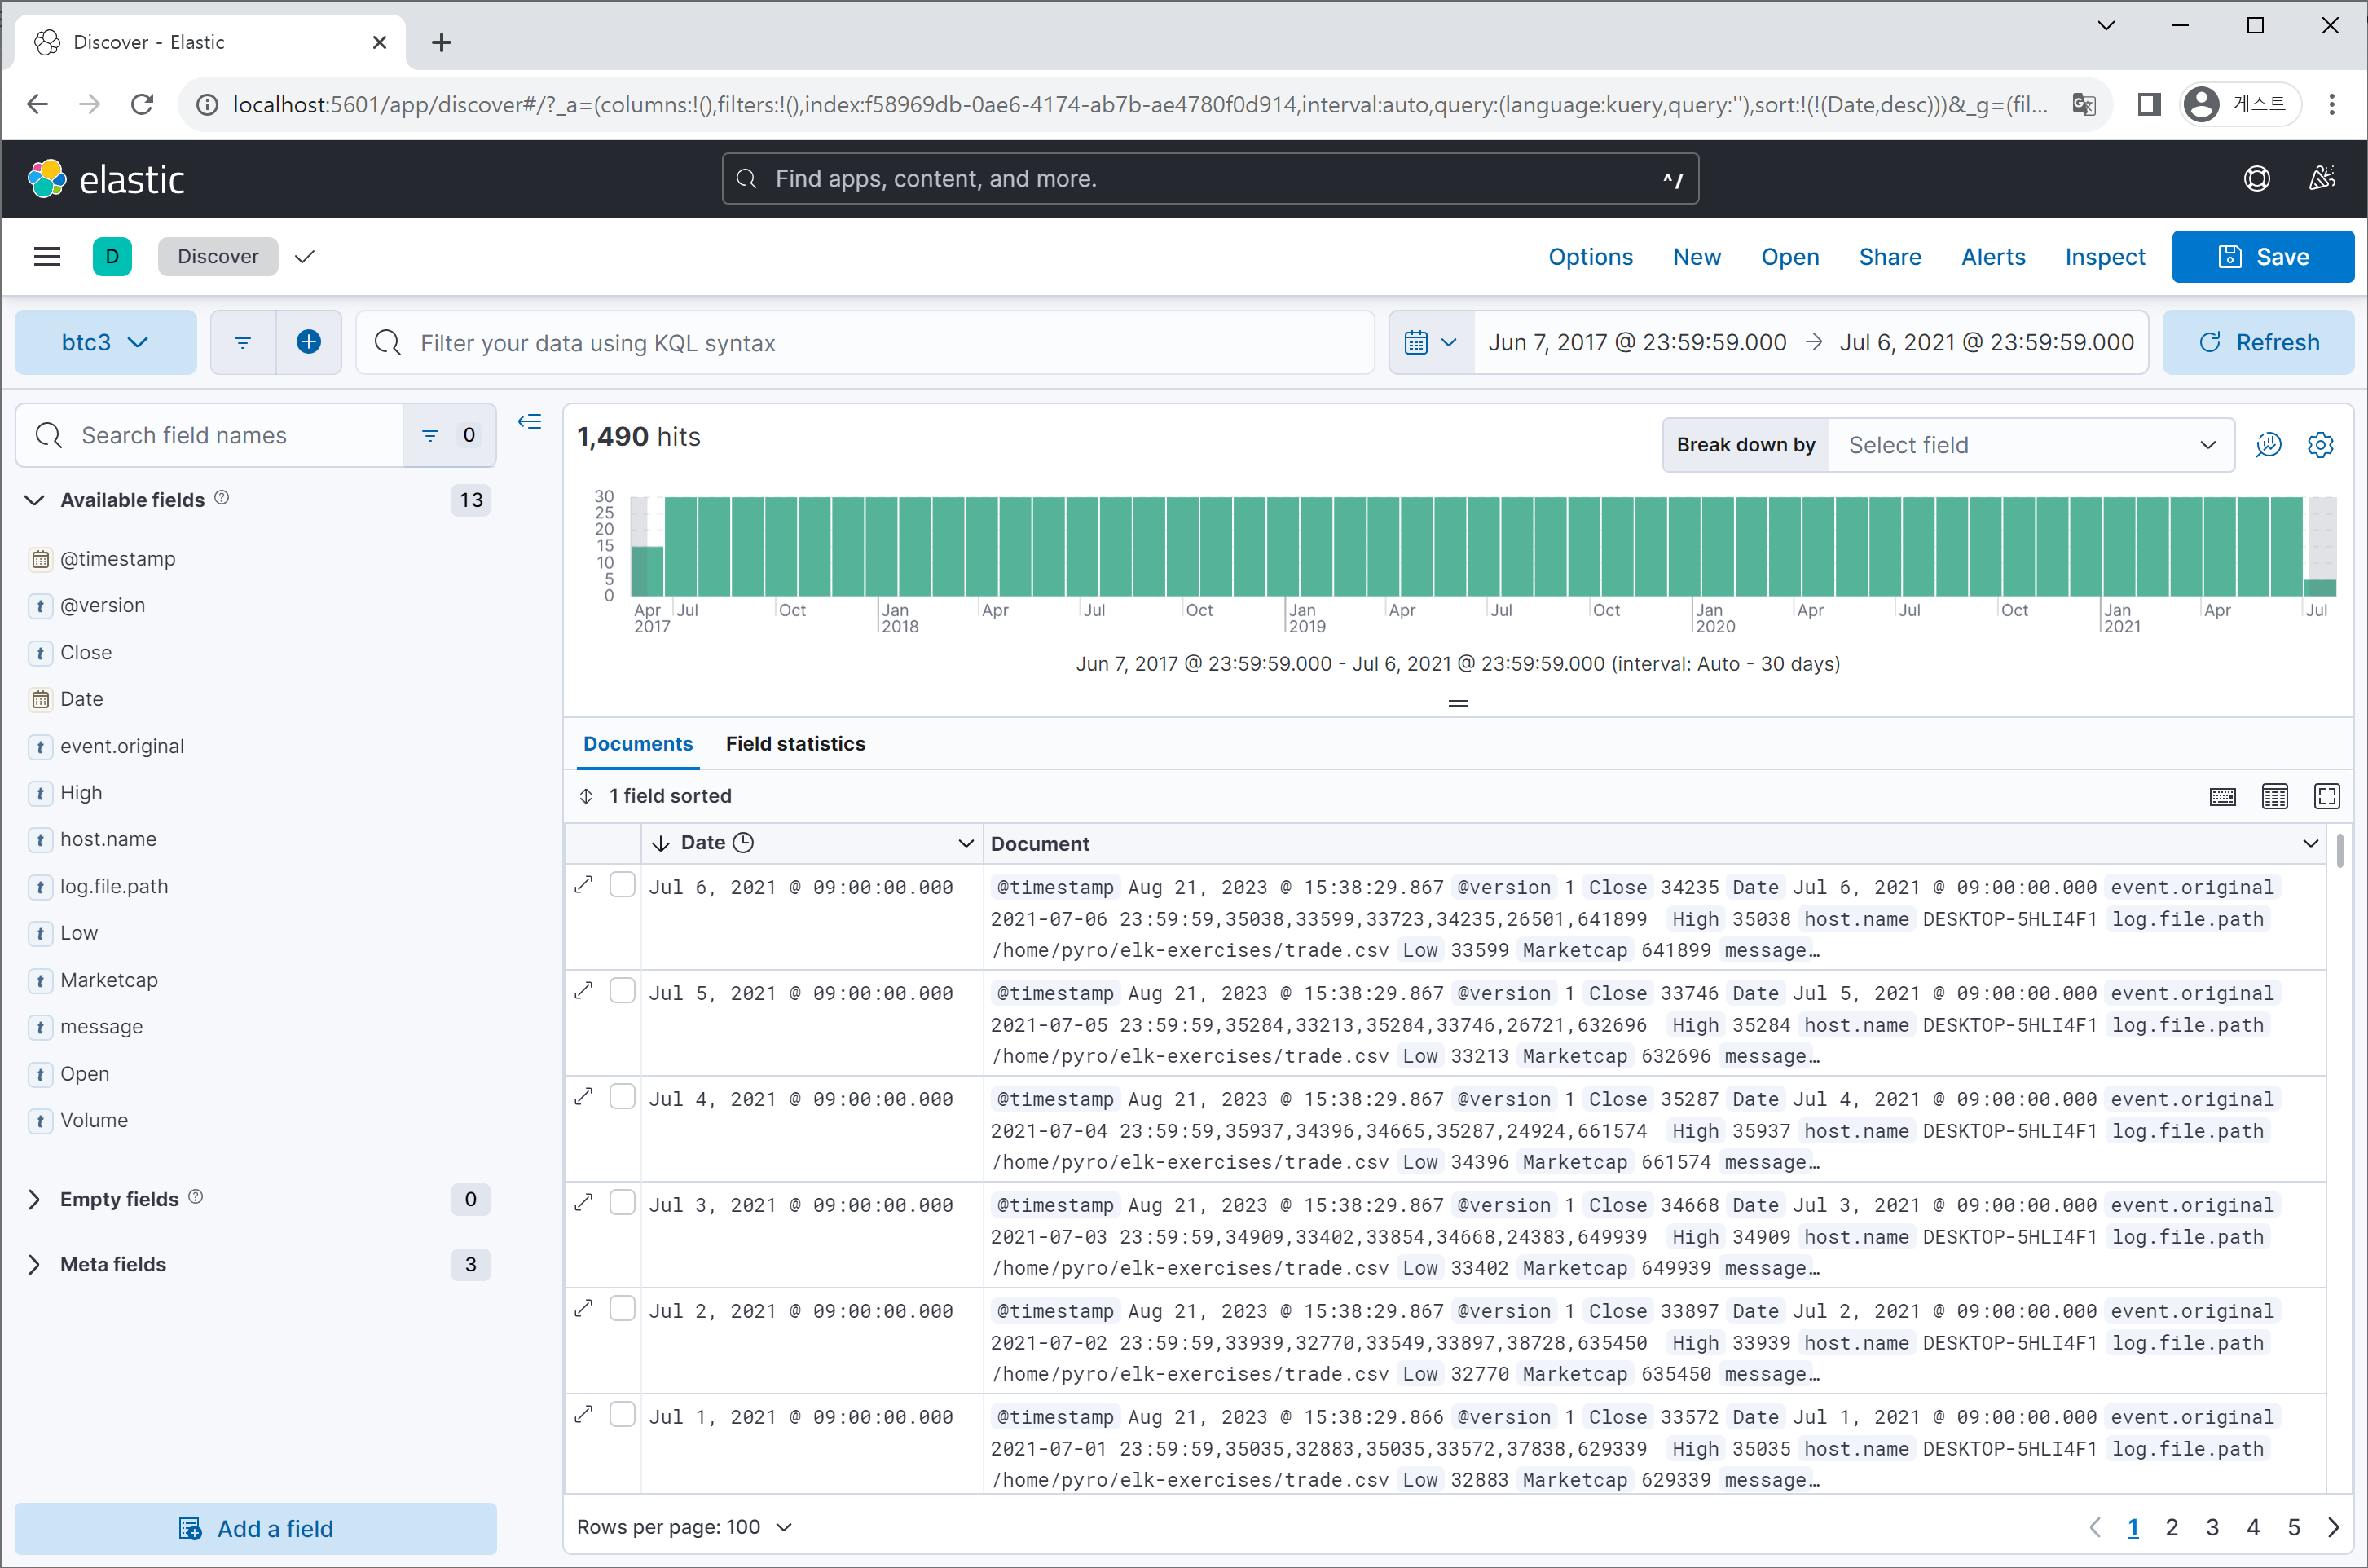Expand the Meta fields section
The image size is (2368, 1568).
(x=112, y=1264)
